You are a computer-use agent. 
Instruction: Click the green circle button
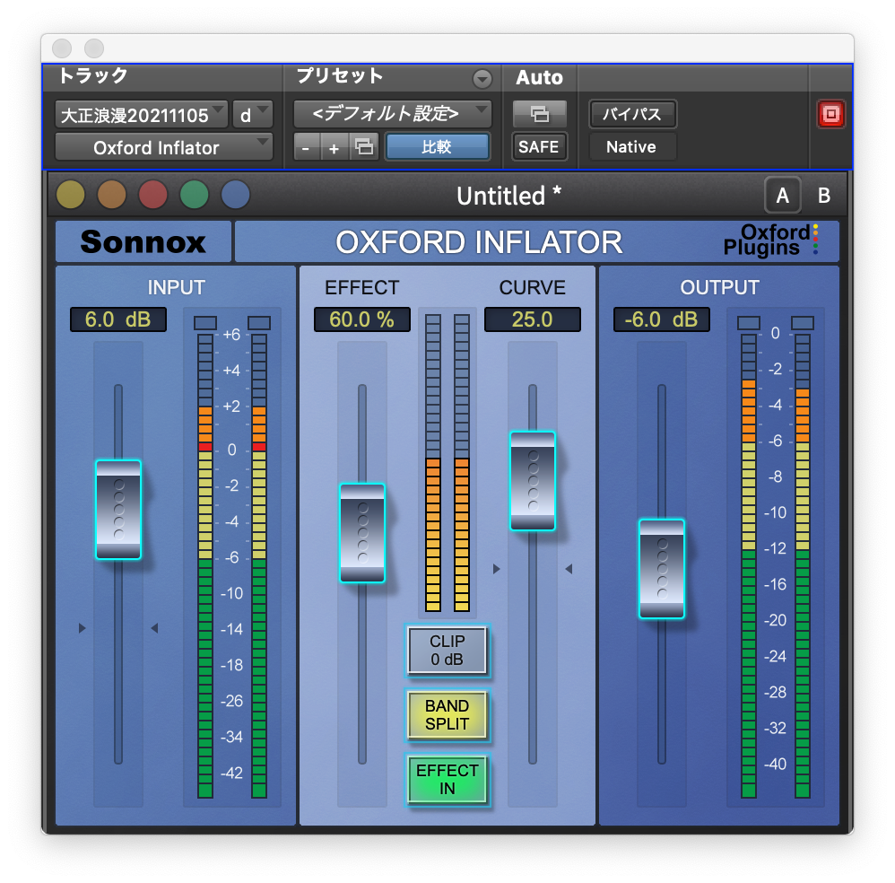[x=194, y=195]
